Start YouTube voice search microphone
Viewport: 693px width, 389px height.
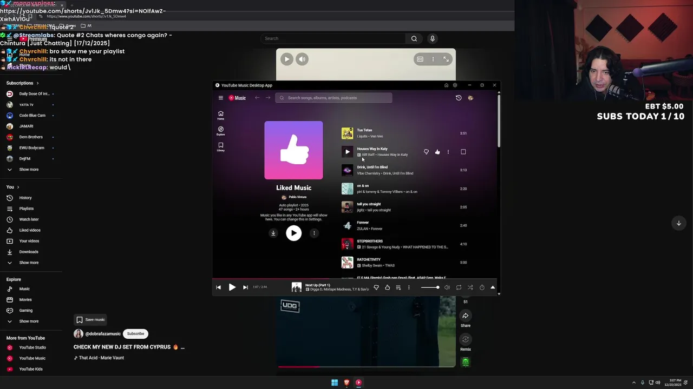pos(432,38)
